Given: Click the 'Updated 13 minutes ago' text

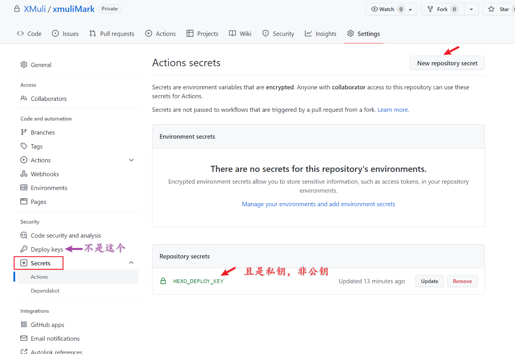Looking at the screenshot, I should point(372,281).
